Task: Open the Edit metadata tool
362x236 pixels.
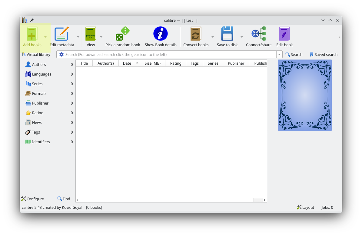Action: pos(61,34)
